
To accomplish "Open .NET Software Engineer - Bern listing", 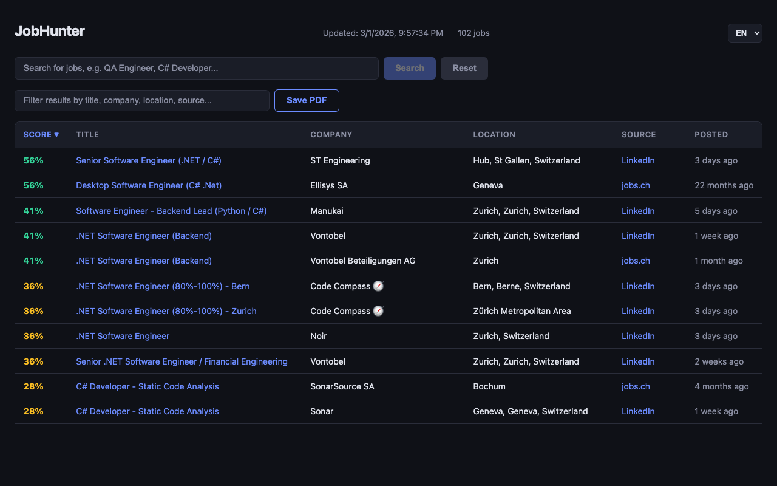I will [x=163, y=286].
